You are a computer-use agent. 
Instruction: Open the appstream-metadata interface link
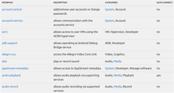pos(15,68)
